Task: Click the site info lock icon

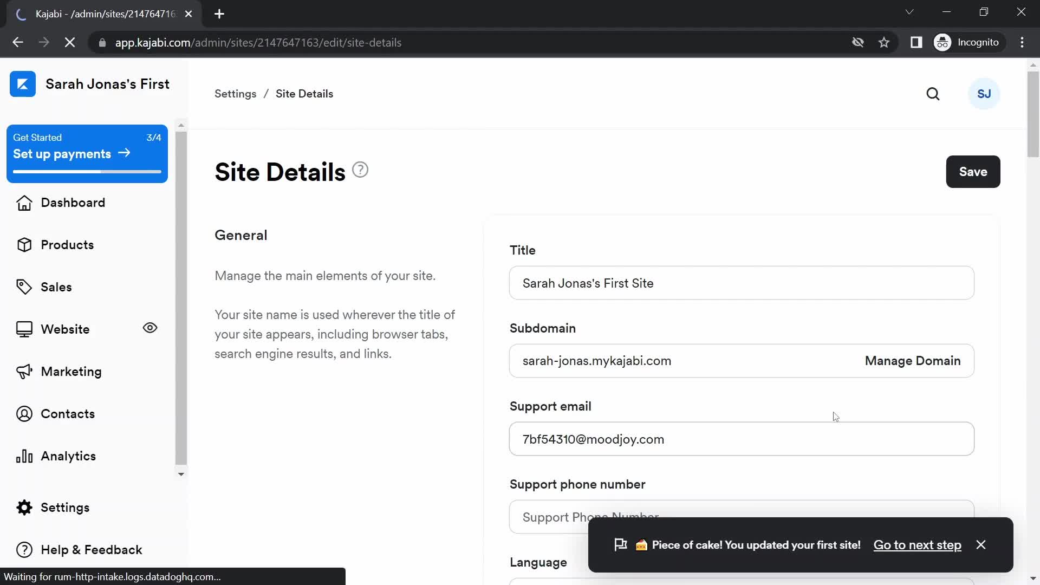Action: tap(102, 42)
